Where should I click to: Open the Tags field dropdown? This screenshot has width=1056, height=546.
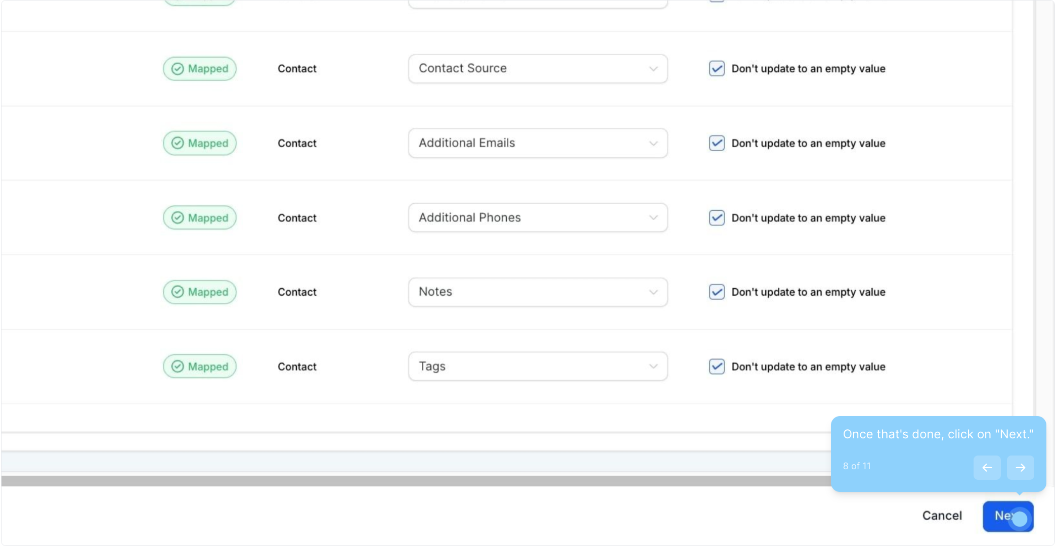538,367
